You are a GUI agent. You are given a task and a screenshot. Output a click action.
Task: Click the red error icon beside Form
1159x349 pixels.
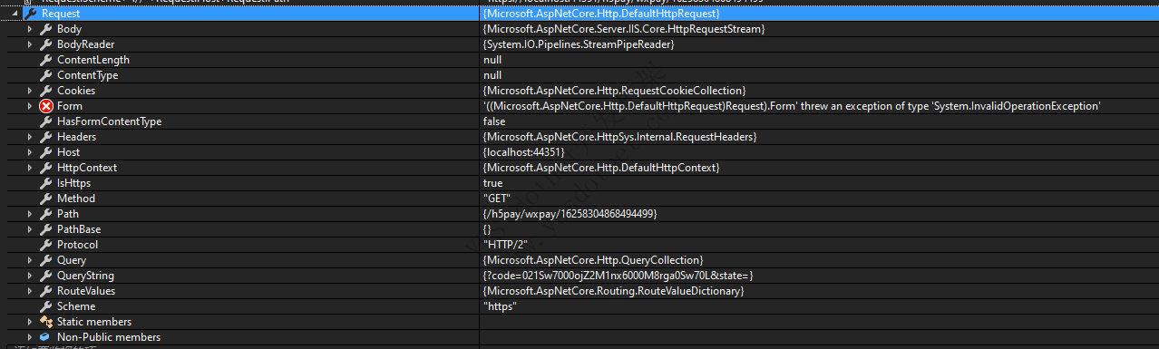[45, 106]
